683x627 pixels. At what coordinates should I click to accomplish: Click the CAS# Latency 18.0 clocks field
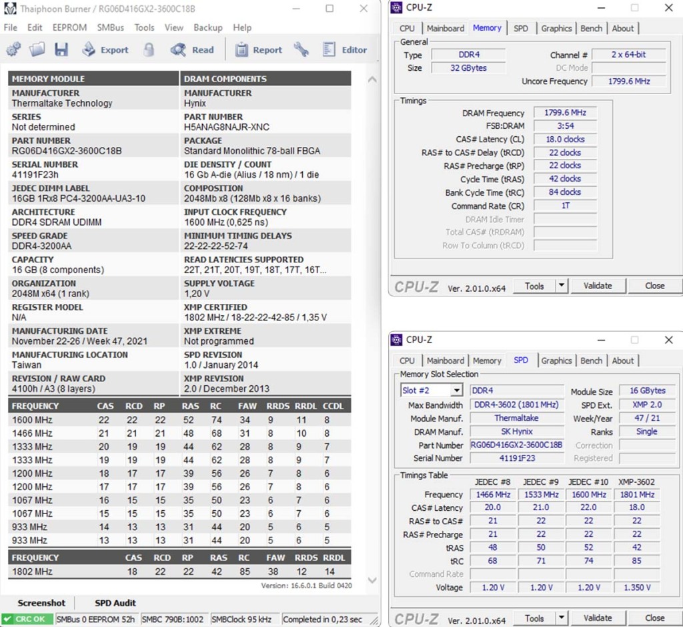pyautogui.click(x=565, y=139)
